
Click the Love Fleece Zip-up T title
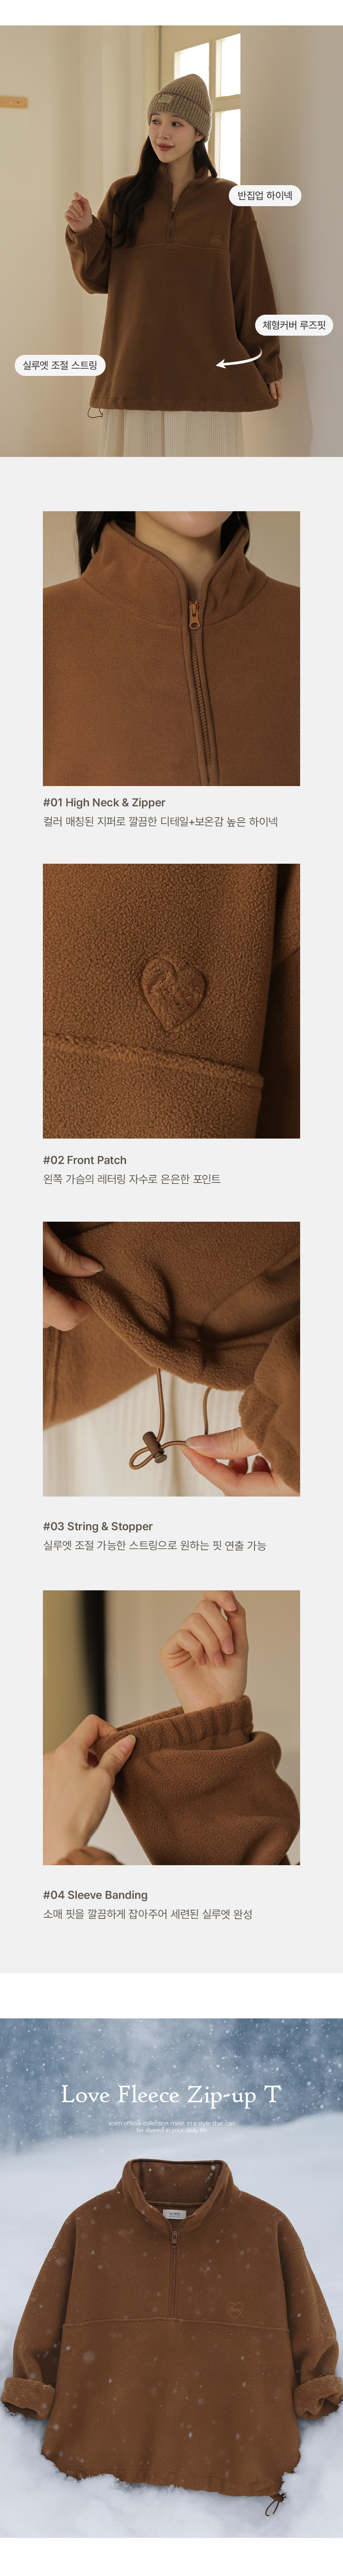171,2094
